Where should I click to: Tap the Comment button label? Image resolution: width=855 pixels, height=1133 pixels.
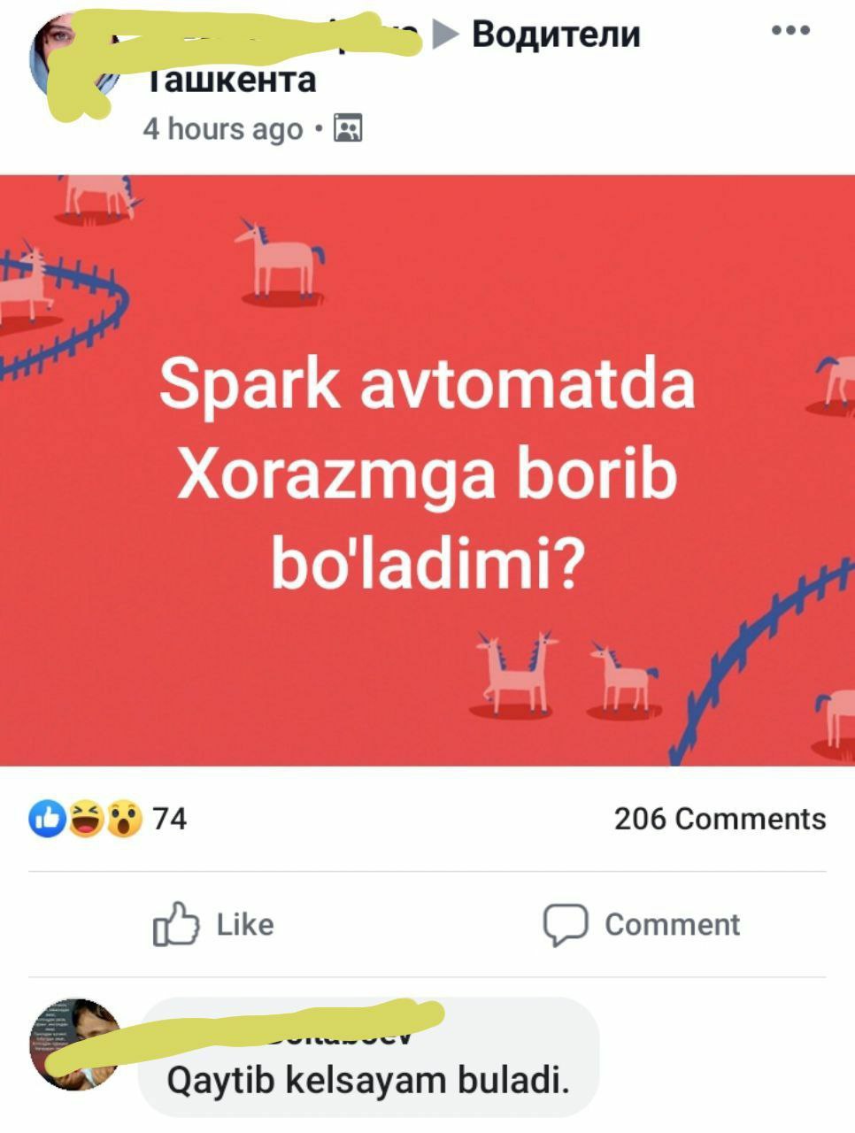(672, 925)
